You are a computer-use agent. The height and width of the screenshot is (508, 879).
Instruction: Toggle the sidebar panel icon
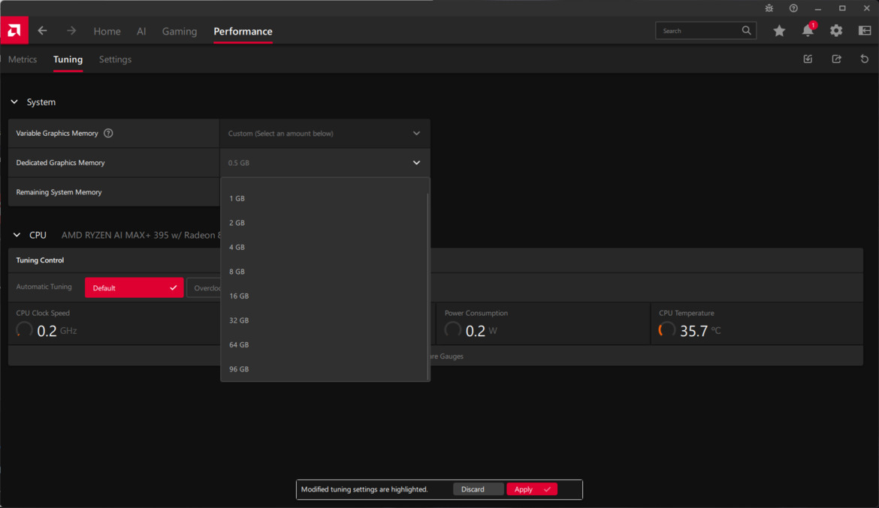865,31
